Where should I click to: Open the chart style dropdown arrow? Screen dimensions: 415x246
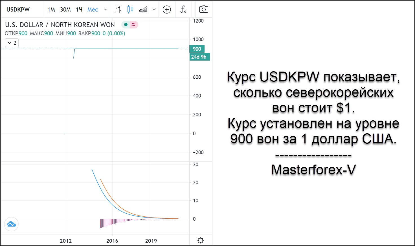154,9
